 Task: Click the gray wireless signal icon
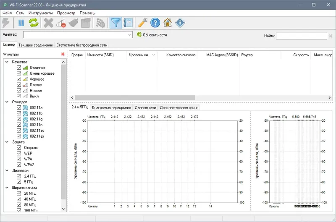[x=100, y=23]
